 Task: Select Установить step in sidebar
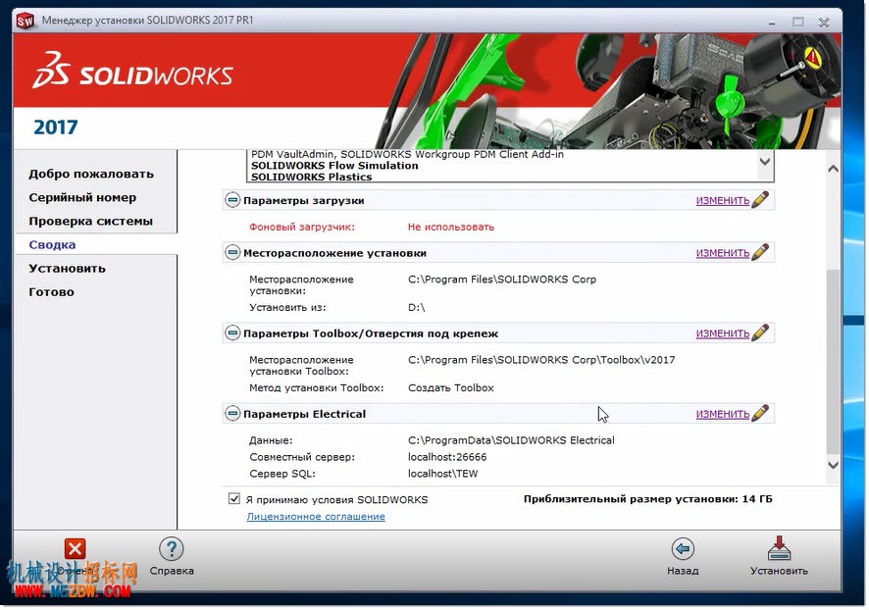point(67,269)
